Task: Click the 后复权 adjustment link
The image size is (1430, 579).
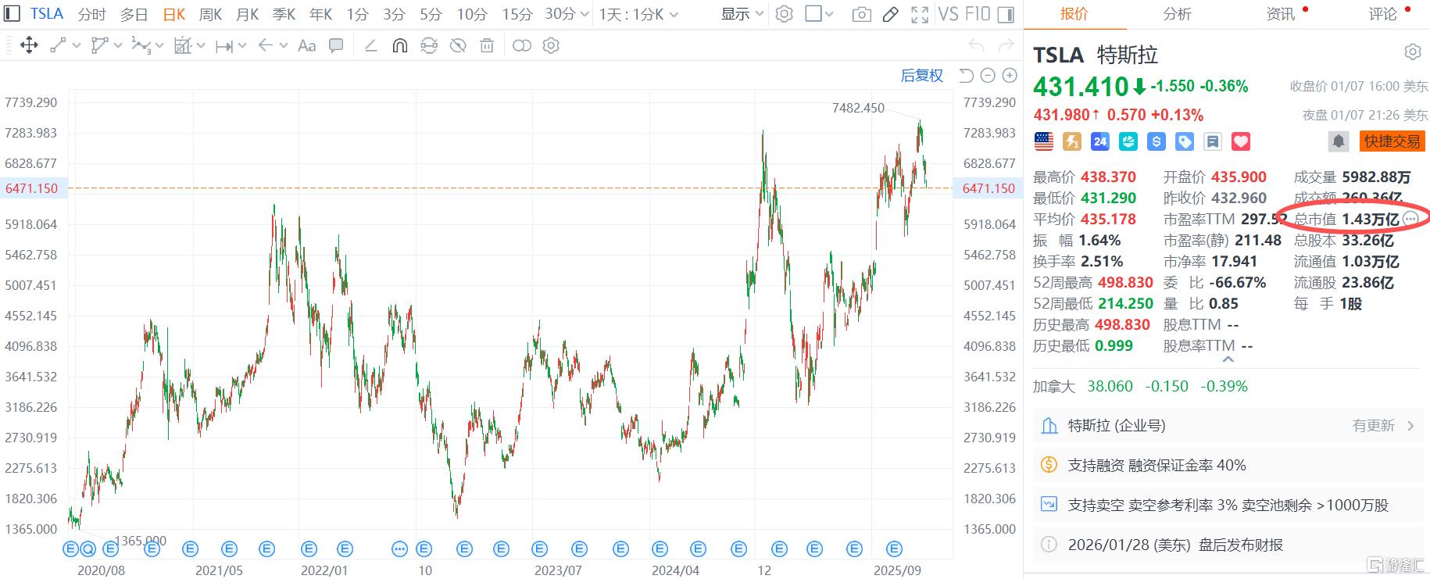Action: [x=921, y=76]
